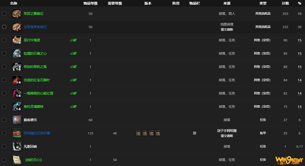The width and height of the screenshot is (305, 166).
Task: Sort by the 需要等级 column header
Action: tap(115, 4)
